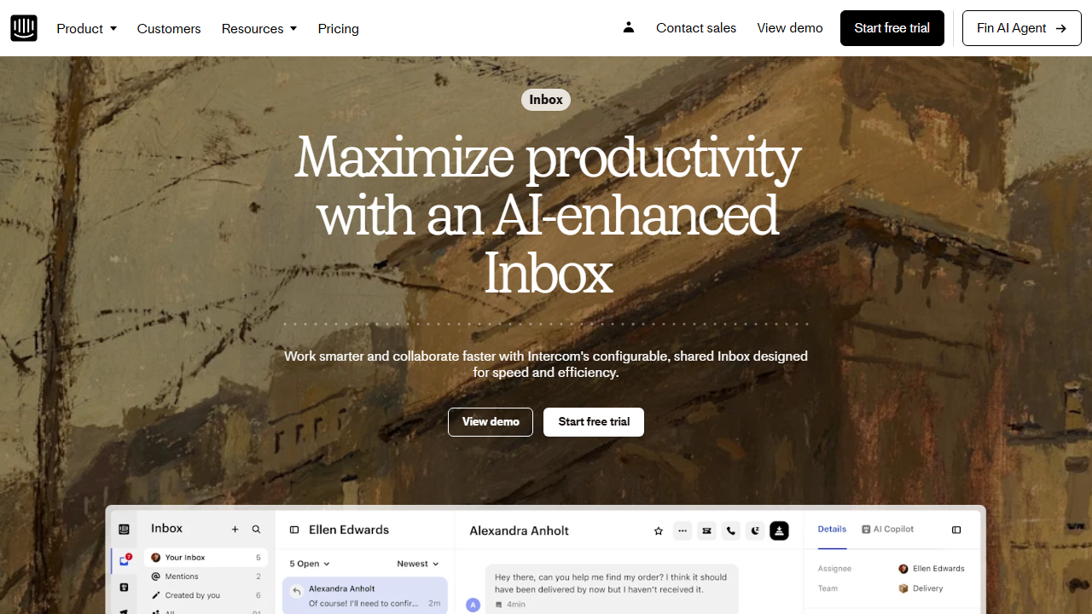Star the Alexandra Anholt conversation
1092x614 pixels.
pyautogui.click(x=658, y=530)
